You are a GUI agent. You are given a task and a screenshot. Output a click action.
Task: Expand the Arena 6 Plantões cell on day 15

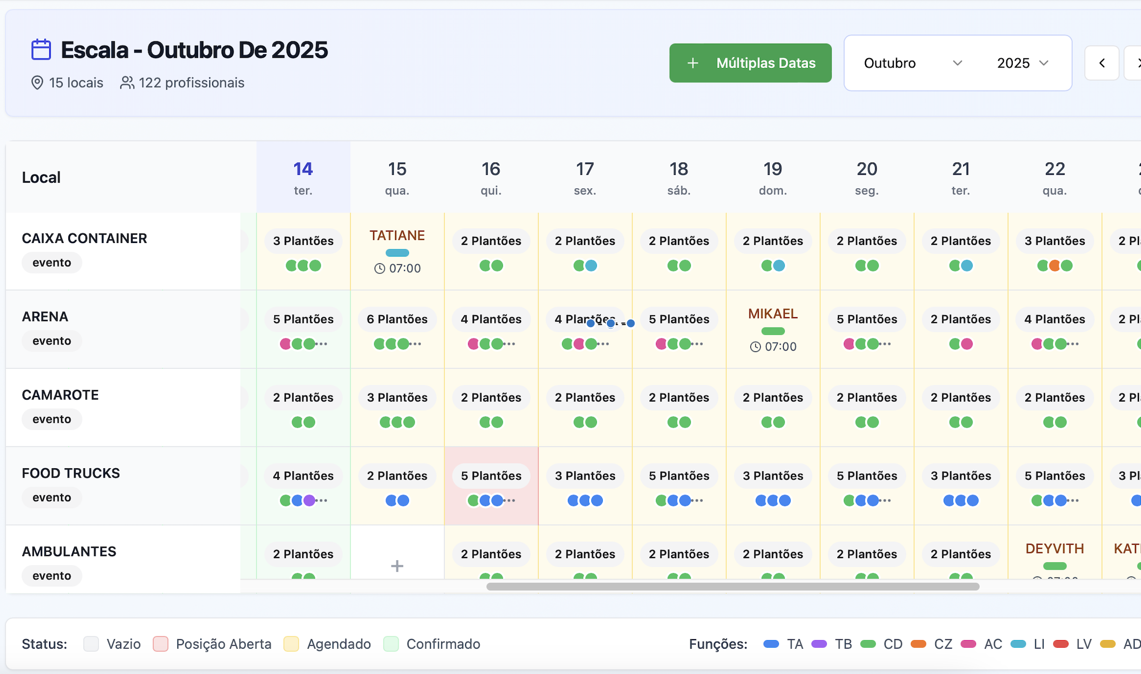tap(397, 319)
